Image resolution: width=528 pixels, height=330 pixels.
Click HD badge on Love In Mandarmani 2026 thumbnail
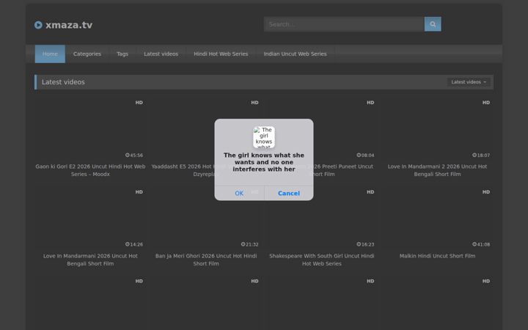[x=139, y=192]
